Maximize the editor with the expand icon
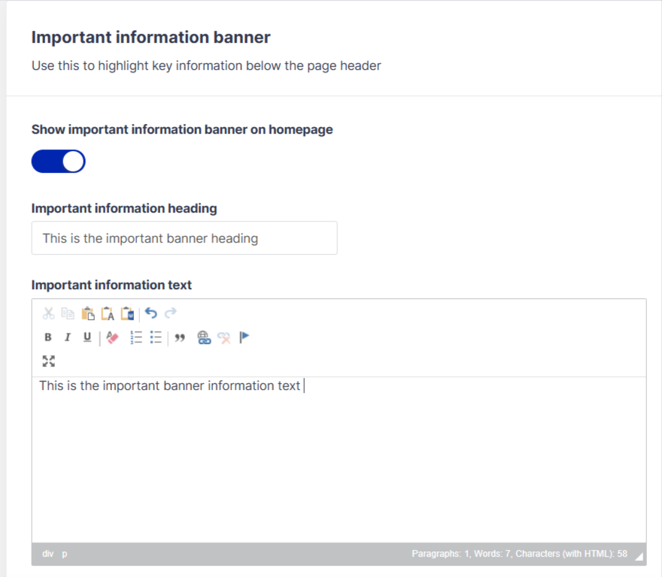The image size is (662, 577). pyautogui.click(x=49, y=361)
